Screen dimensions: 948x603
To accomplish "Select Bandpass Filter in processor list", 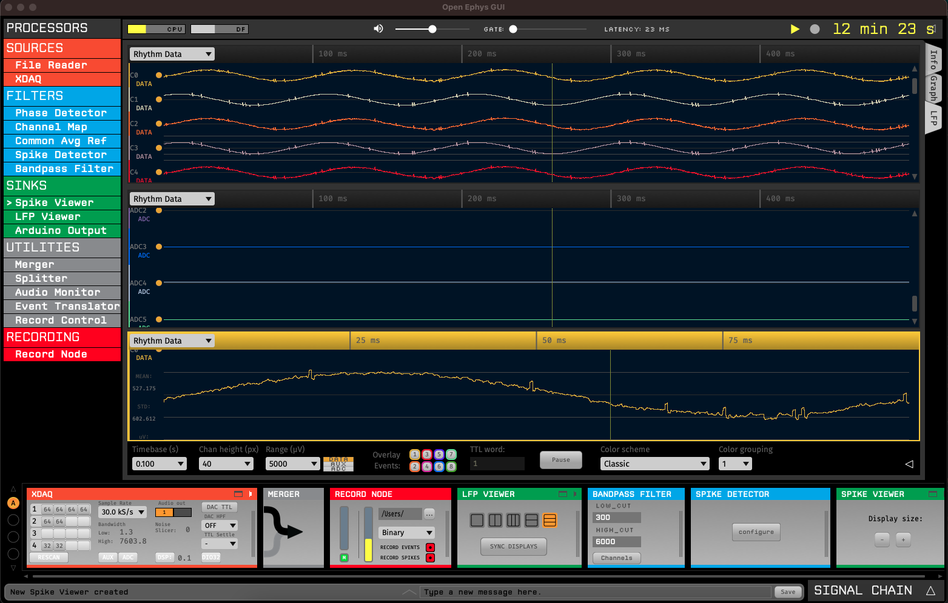I will point(64,168).
